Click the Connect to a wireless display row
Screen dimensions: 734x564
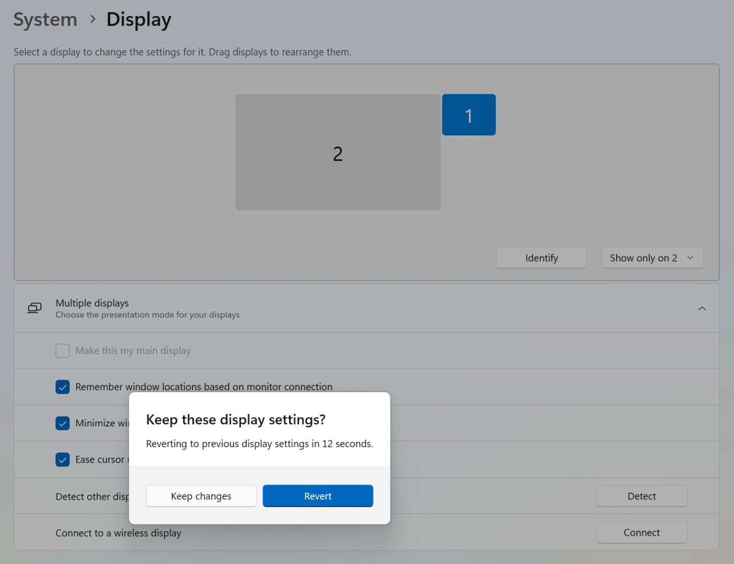click(118, 533)
